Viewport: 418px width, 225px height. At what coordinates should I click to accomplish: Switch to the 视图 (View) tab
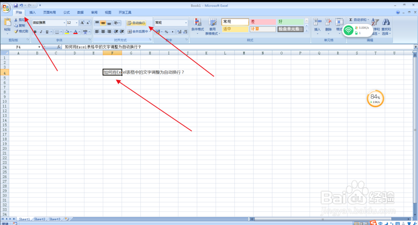[x=108, y=13]
